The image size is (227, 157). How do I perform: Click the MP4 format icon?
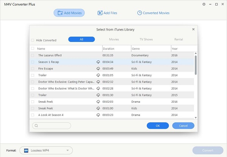(26, 151)
